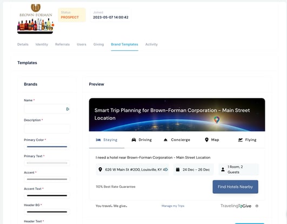
Task: Open the Accent Text color swatch
Action: click(x=47, y=195)
